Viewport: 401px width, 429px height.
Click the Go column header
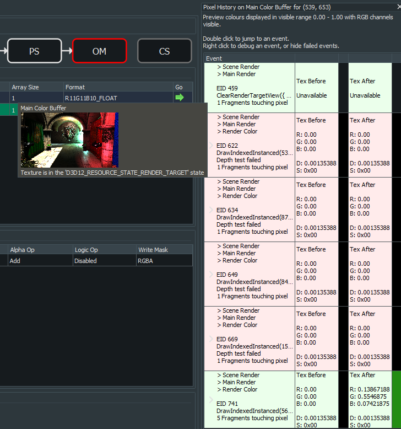(182, 87)
